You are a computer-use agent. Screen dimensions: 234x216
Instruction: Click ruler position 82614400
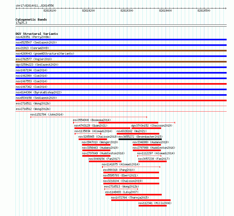[x=165, y=11]
